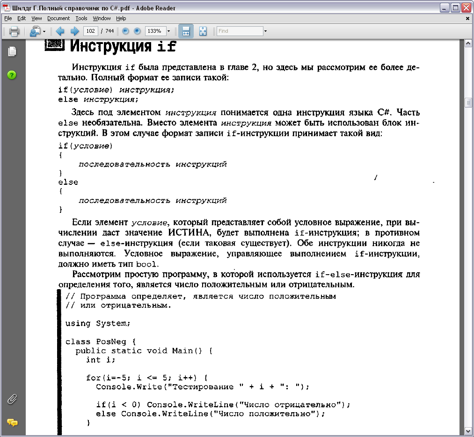Click the Find search box
The image size is (474, 437).
point(240,31)
